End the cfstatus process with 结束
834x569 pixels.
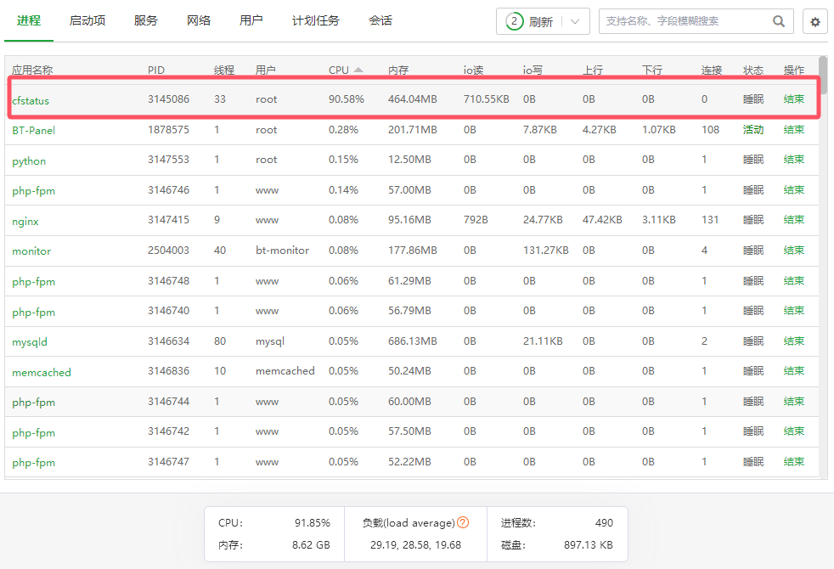point(793,99)
